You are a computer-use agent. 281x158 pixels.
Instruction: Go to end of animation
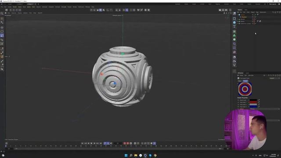point(101,144)
